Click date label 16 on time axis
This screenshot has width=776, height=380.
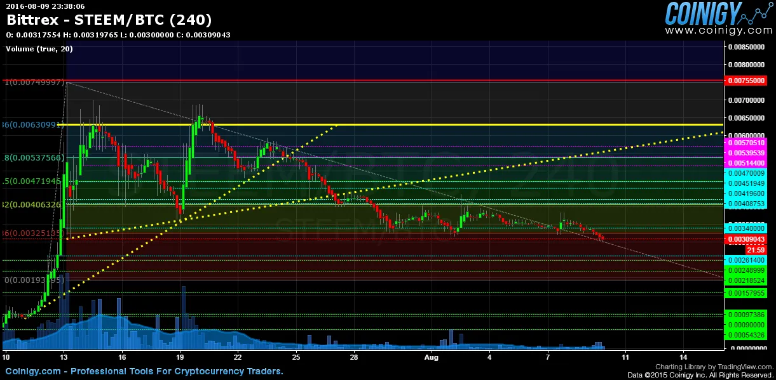point(122,357)
